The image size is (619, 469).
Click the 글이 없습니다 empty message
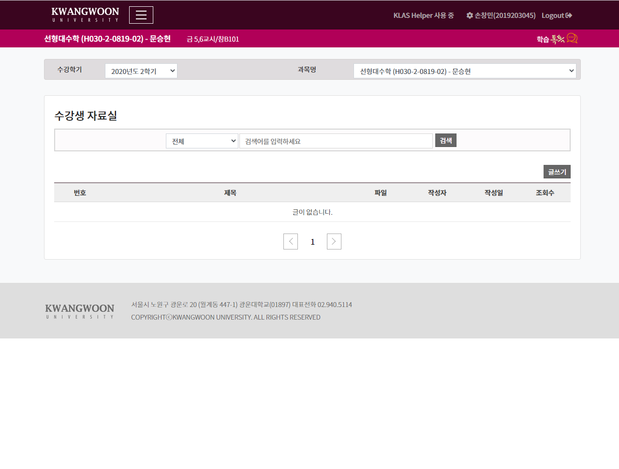pos(312,212)
